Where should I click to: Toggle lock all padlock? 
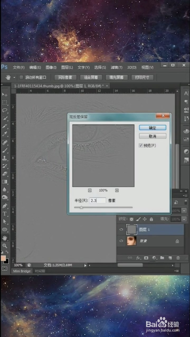(151, 219)
